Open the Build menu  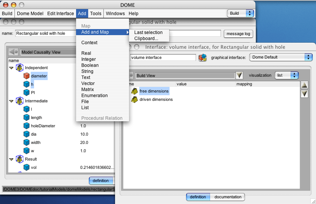tap(7, 14)
